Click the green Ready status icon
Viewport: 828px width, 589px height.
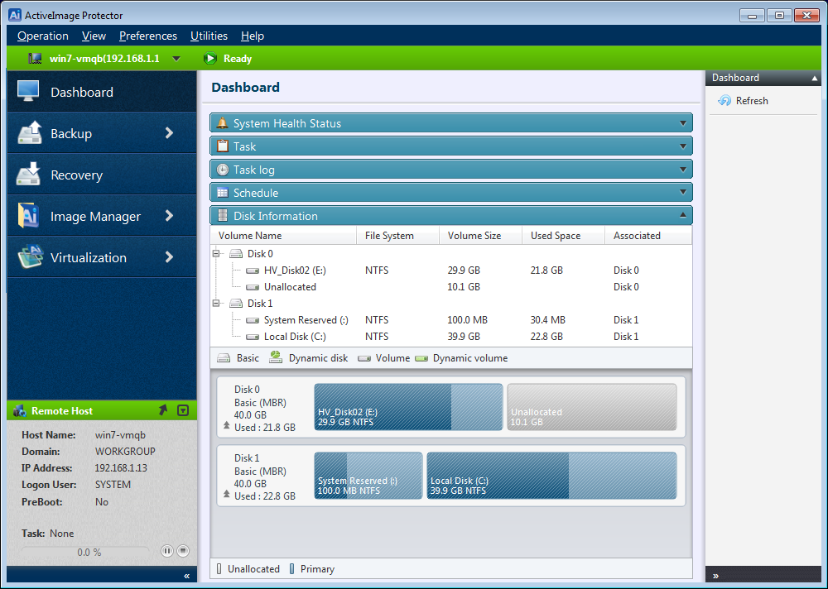[x=209, y=59]
